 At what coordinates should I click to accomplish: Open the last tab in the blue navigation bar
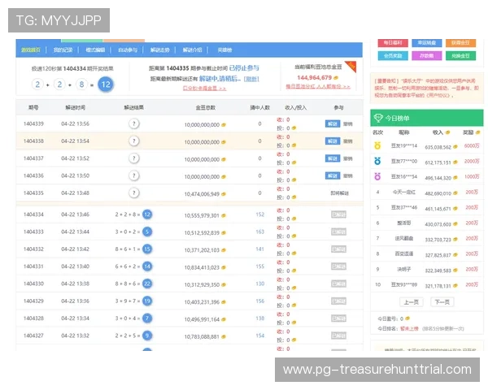click(x=224, y=50)
